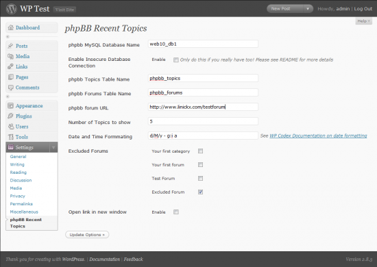Focus the phpbb forum URL field
The height and width of the screenshot is (267, 377).
tap(203, 107)
